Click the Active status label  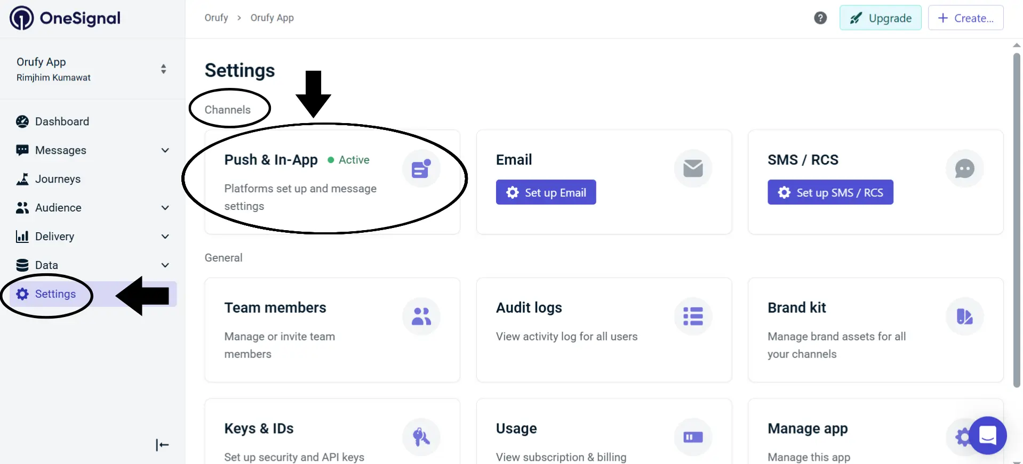point(354,160)
